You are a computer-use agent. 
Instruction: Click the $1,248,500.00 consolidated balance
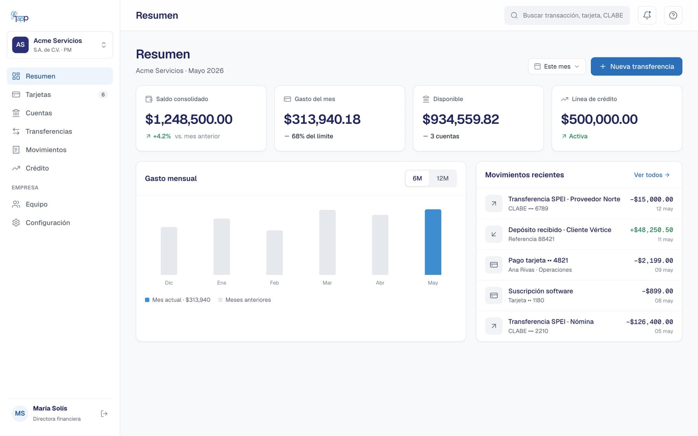(189, 119)
